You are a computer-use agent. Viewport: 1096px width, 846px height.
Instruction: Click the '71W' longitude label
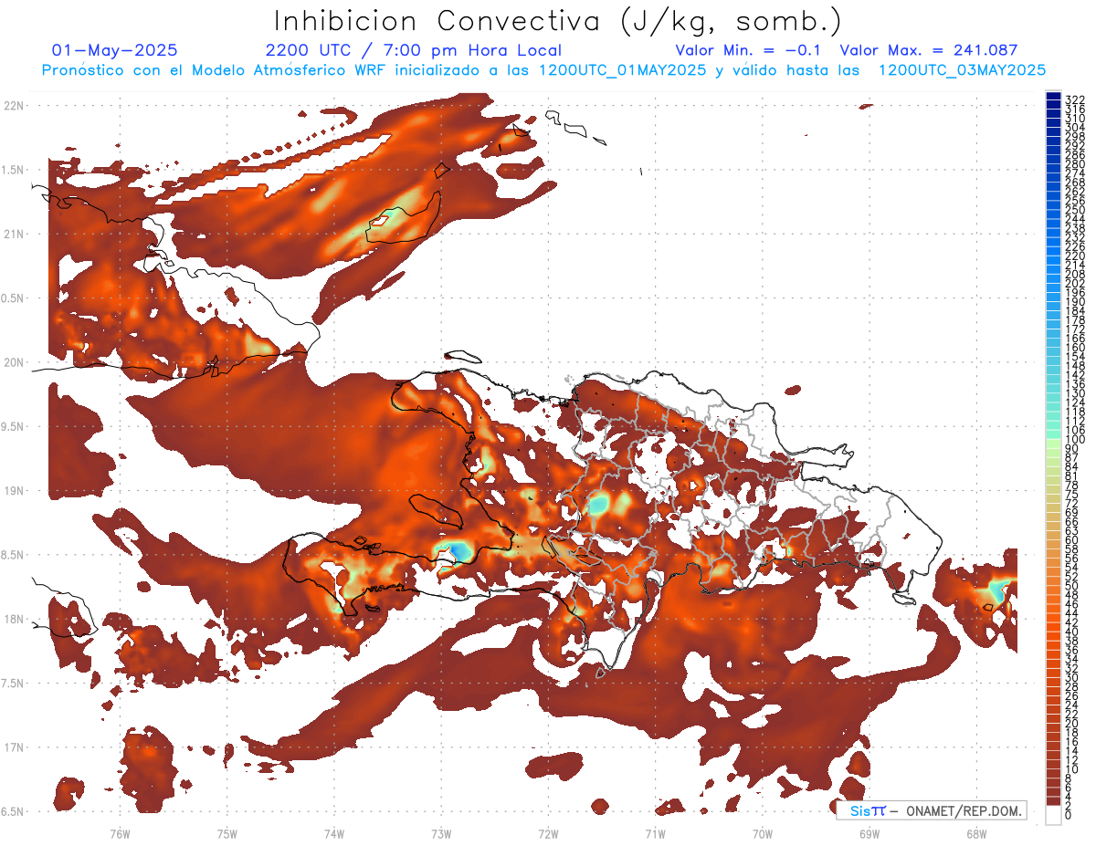coord(655,833)
